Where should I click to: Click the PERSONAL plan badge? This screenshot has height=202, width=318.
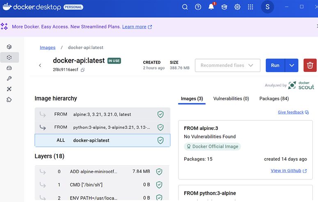(73, 7)
